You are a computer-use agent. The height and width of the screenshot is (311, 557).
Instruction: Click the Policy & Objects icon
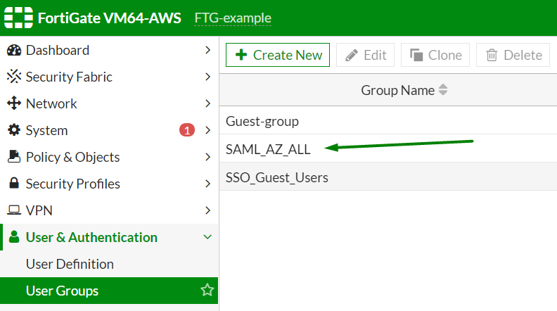pos(13,158)
